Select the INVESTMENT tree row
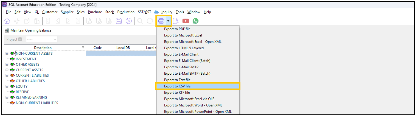This screenshot has height=116, width=416. pyautogui.click(x=26, y=59)
